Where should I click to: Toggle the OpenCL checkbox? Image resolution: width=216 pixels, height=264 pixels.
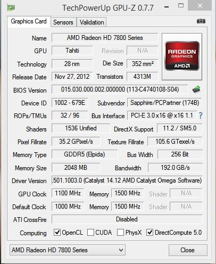(57, 232)
